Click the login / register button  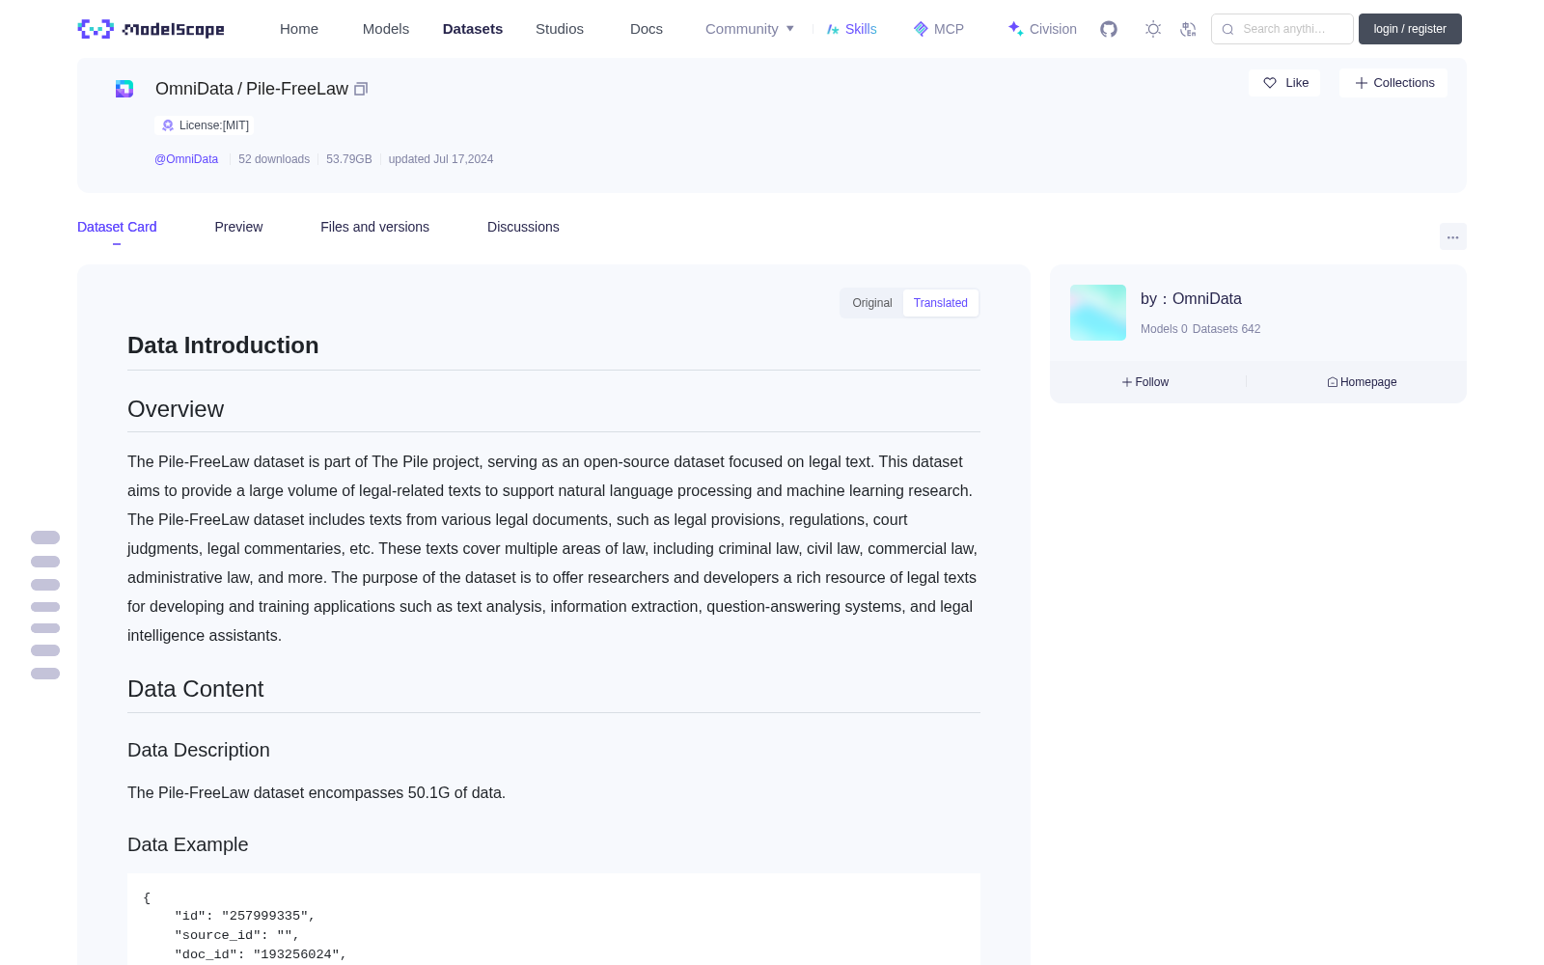1410,29
